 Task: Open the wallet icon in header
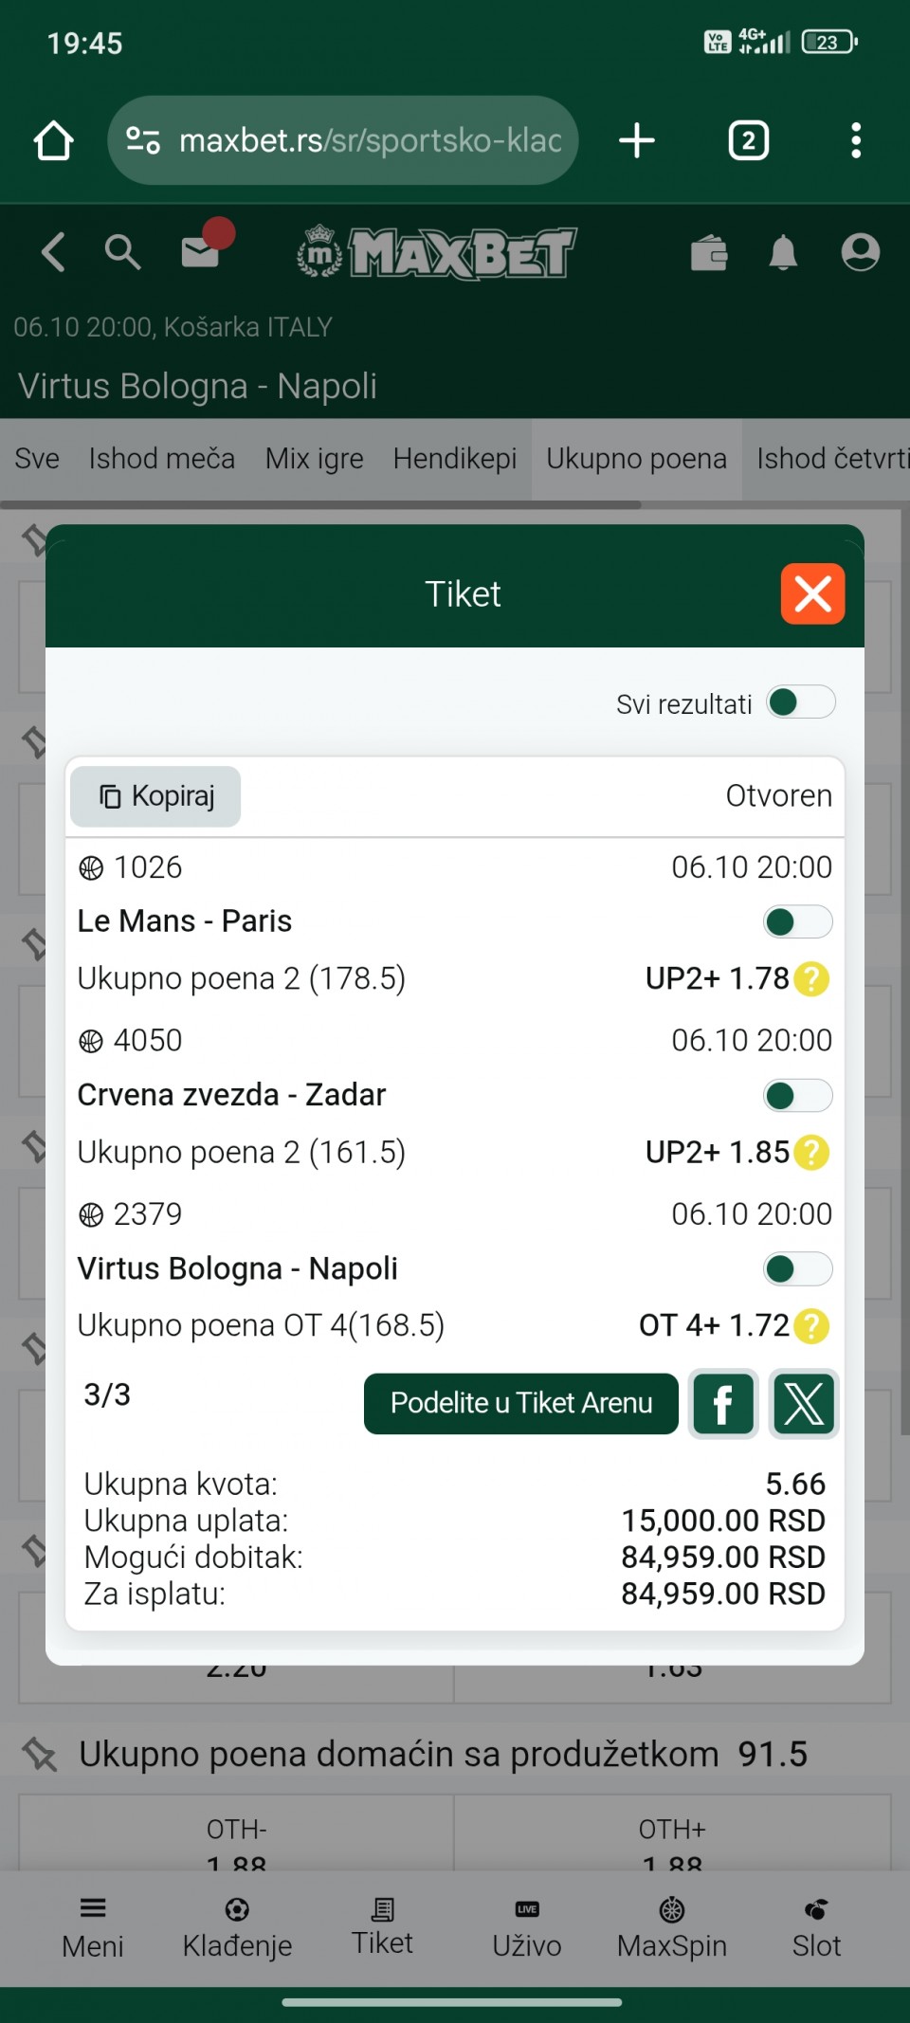709,253
